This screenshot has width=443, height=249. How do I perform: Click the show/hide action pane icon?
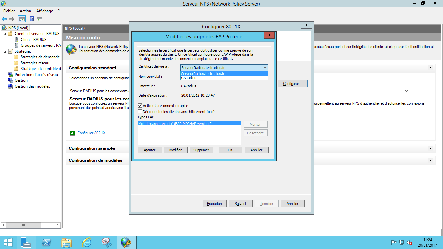[39, 19]
